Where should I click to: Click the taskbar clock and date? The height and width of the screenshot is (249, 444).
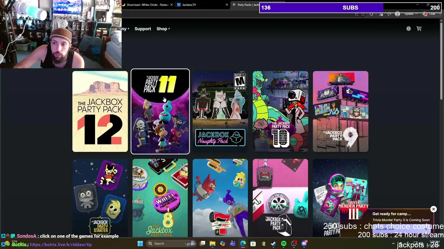434,243
